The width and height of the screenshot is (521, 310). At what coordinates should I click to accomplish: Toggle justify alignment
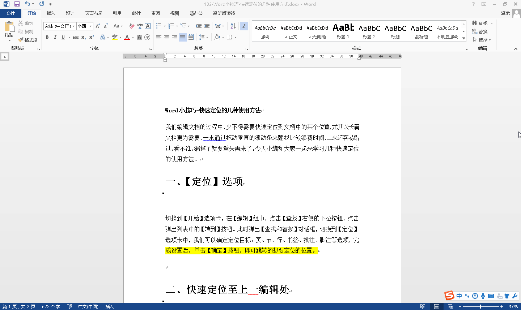[183, 37]
